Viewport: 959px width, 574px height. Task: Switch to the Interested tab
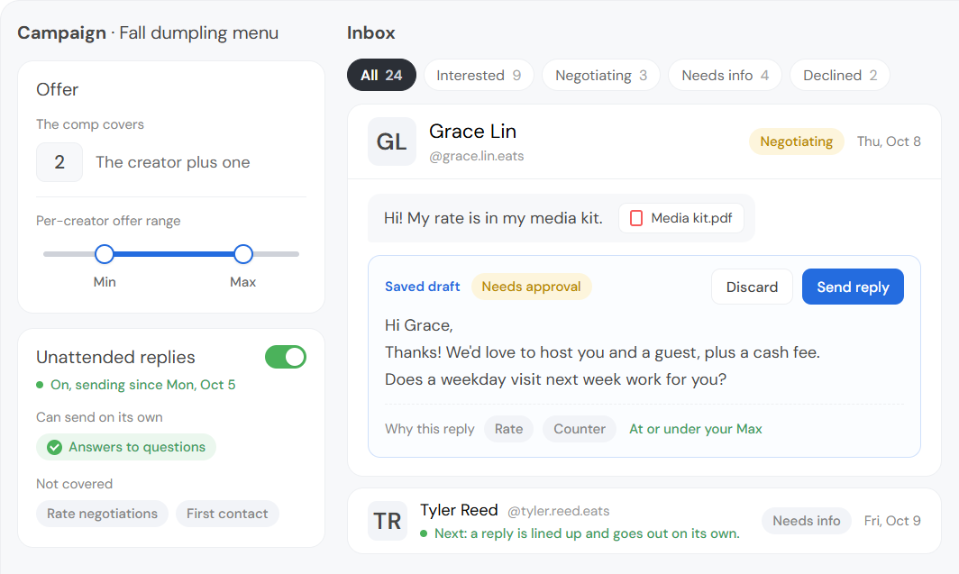coord(479,75)
